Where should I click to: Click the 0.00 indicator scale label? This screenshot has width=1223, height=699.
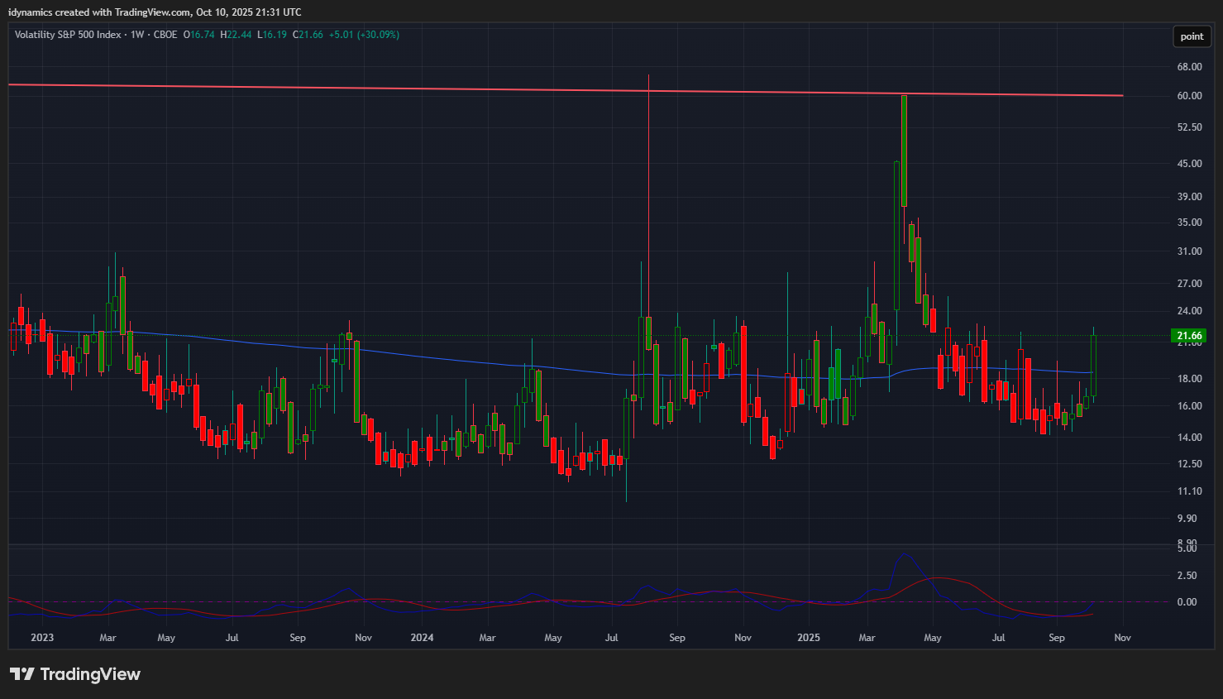tap(1187, 602)
